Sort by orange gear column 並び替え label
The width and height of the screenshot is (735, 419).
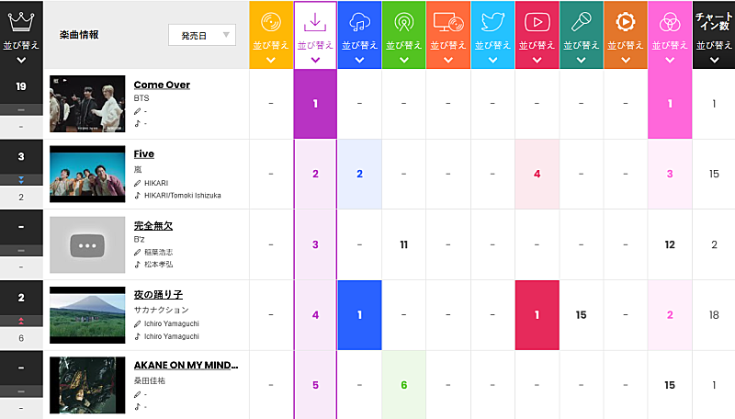pos(626,45)
